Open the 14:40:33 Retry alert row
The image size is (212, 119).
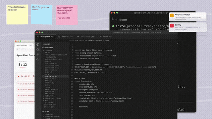pos(26,96)
